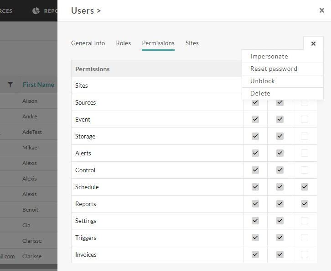
Task: Toggle first checkbox in Sources row
Action: coord(255,102)
